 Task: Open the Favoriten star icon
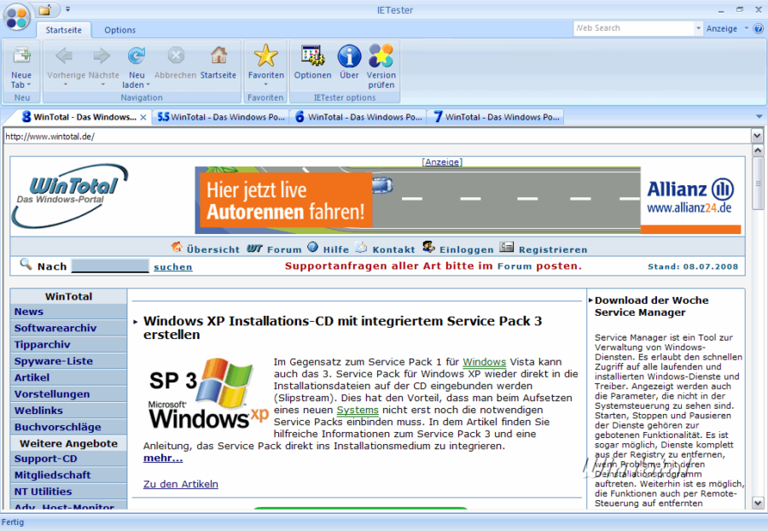266,55
